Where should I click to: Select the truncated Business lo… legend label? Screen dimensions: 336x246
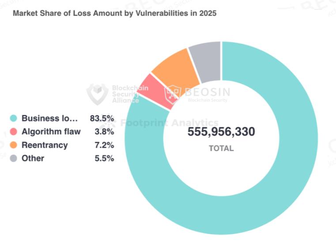click(49, 118)
